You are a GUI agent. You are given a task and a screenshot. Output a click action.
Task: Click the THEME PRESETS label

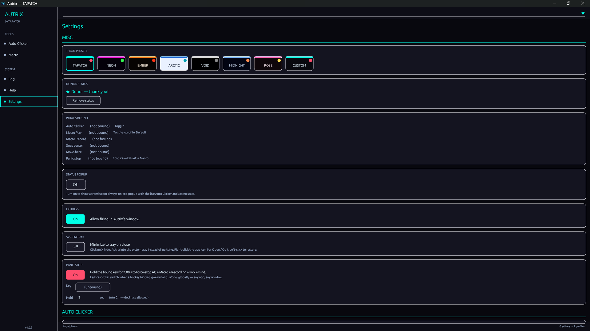click(x=77, y=51)
